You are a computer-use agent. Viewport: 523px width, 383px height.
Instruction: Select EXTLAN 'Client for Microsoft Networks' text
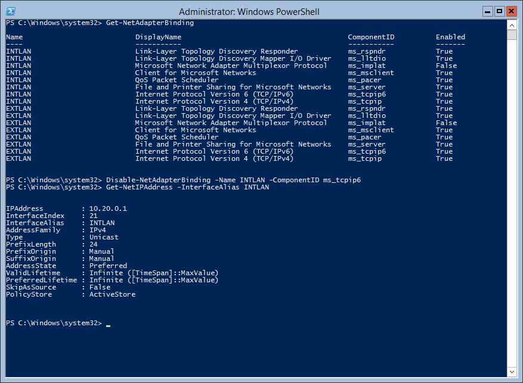coord(196,130)
